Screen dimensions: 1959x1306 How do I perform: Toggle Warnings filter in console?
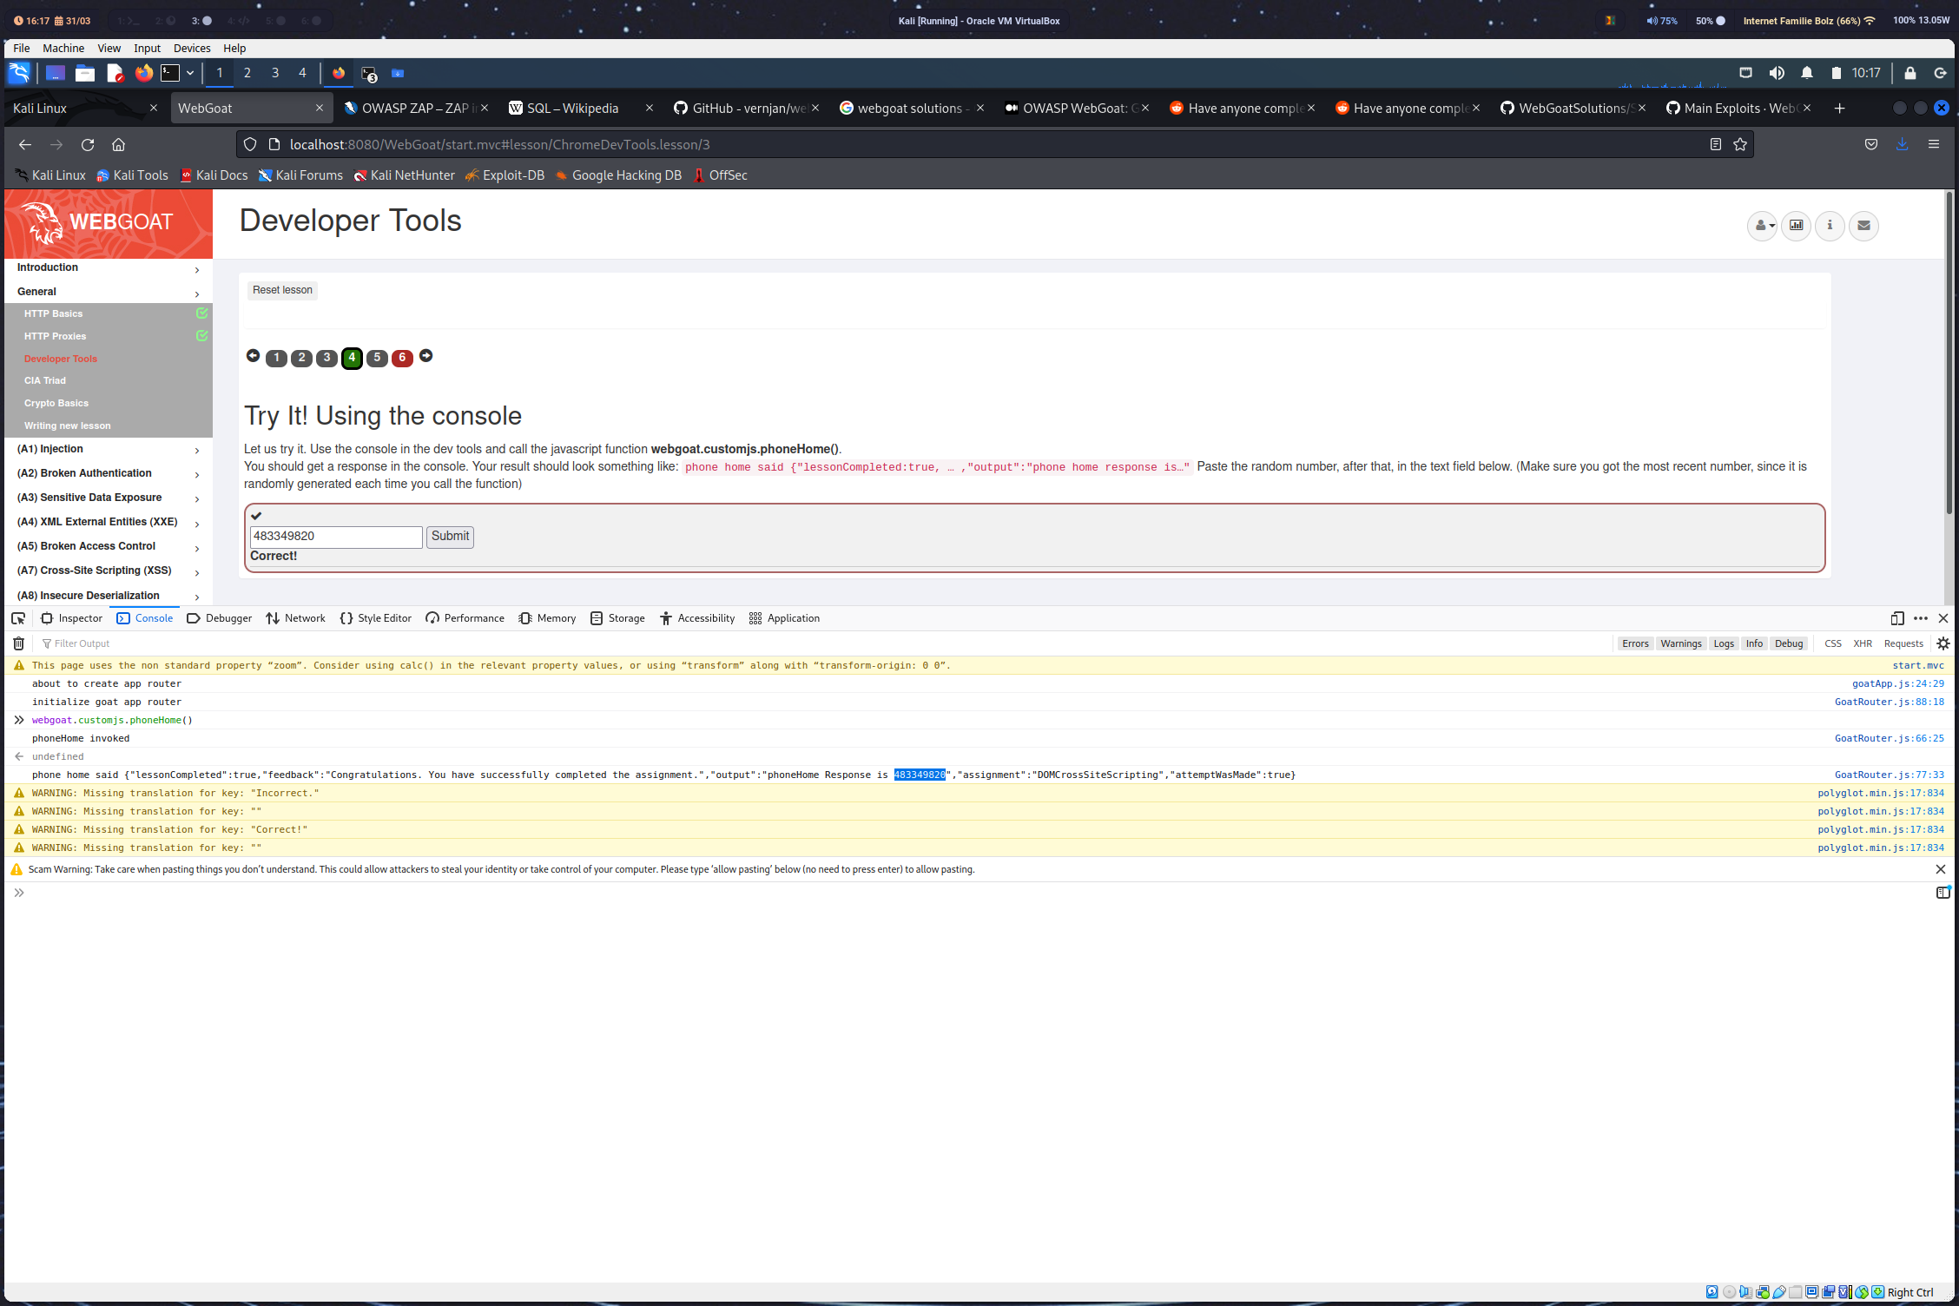[x=1680, y=643]
